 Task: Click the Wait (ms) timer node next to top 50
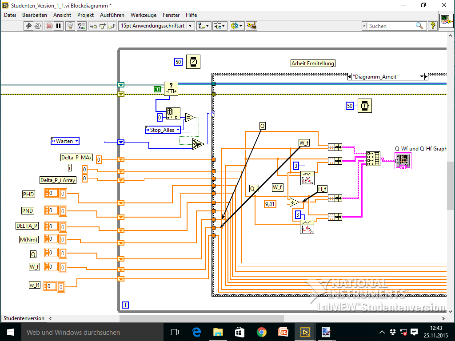coord(193,62)
